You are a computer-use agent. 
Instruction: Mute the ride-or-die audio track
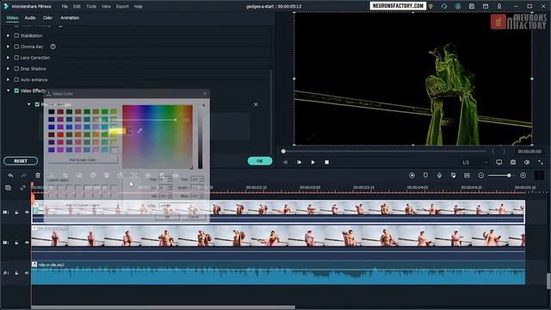point(27,273)
